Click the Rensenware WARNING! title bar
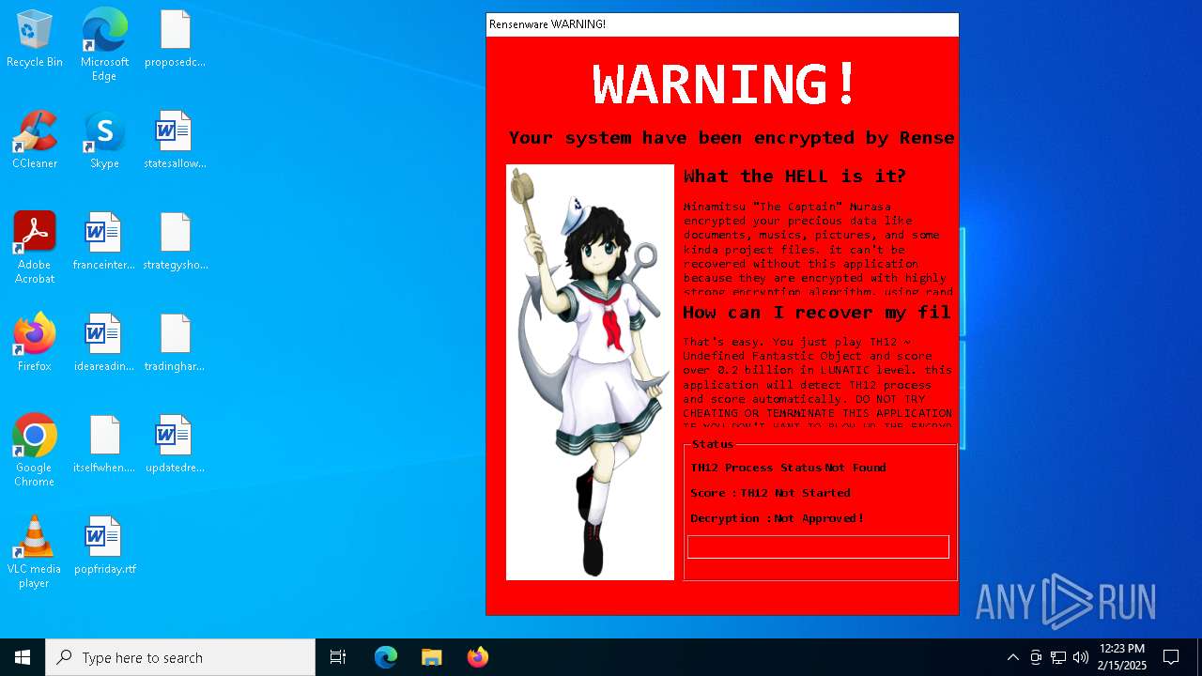 pos(722,24)
